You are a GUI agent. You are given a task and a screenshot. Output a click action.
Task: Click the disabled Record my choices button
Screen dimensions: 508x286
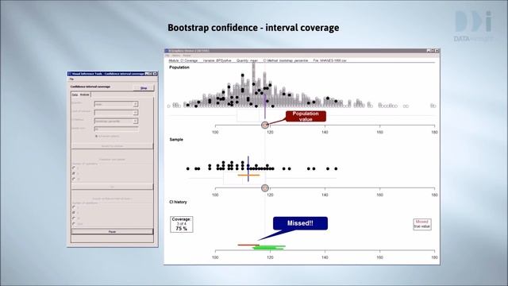(112, 146)
